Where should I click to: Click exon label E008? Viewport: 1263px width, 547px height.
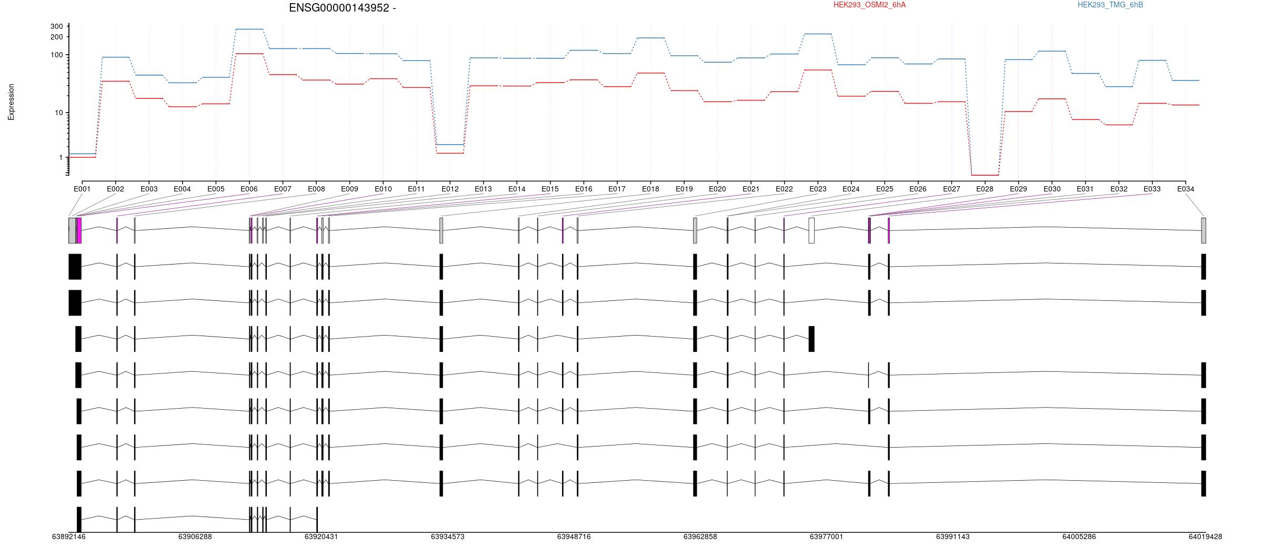pos(316,189)
